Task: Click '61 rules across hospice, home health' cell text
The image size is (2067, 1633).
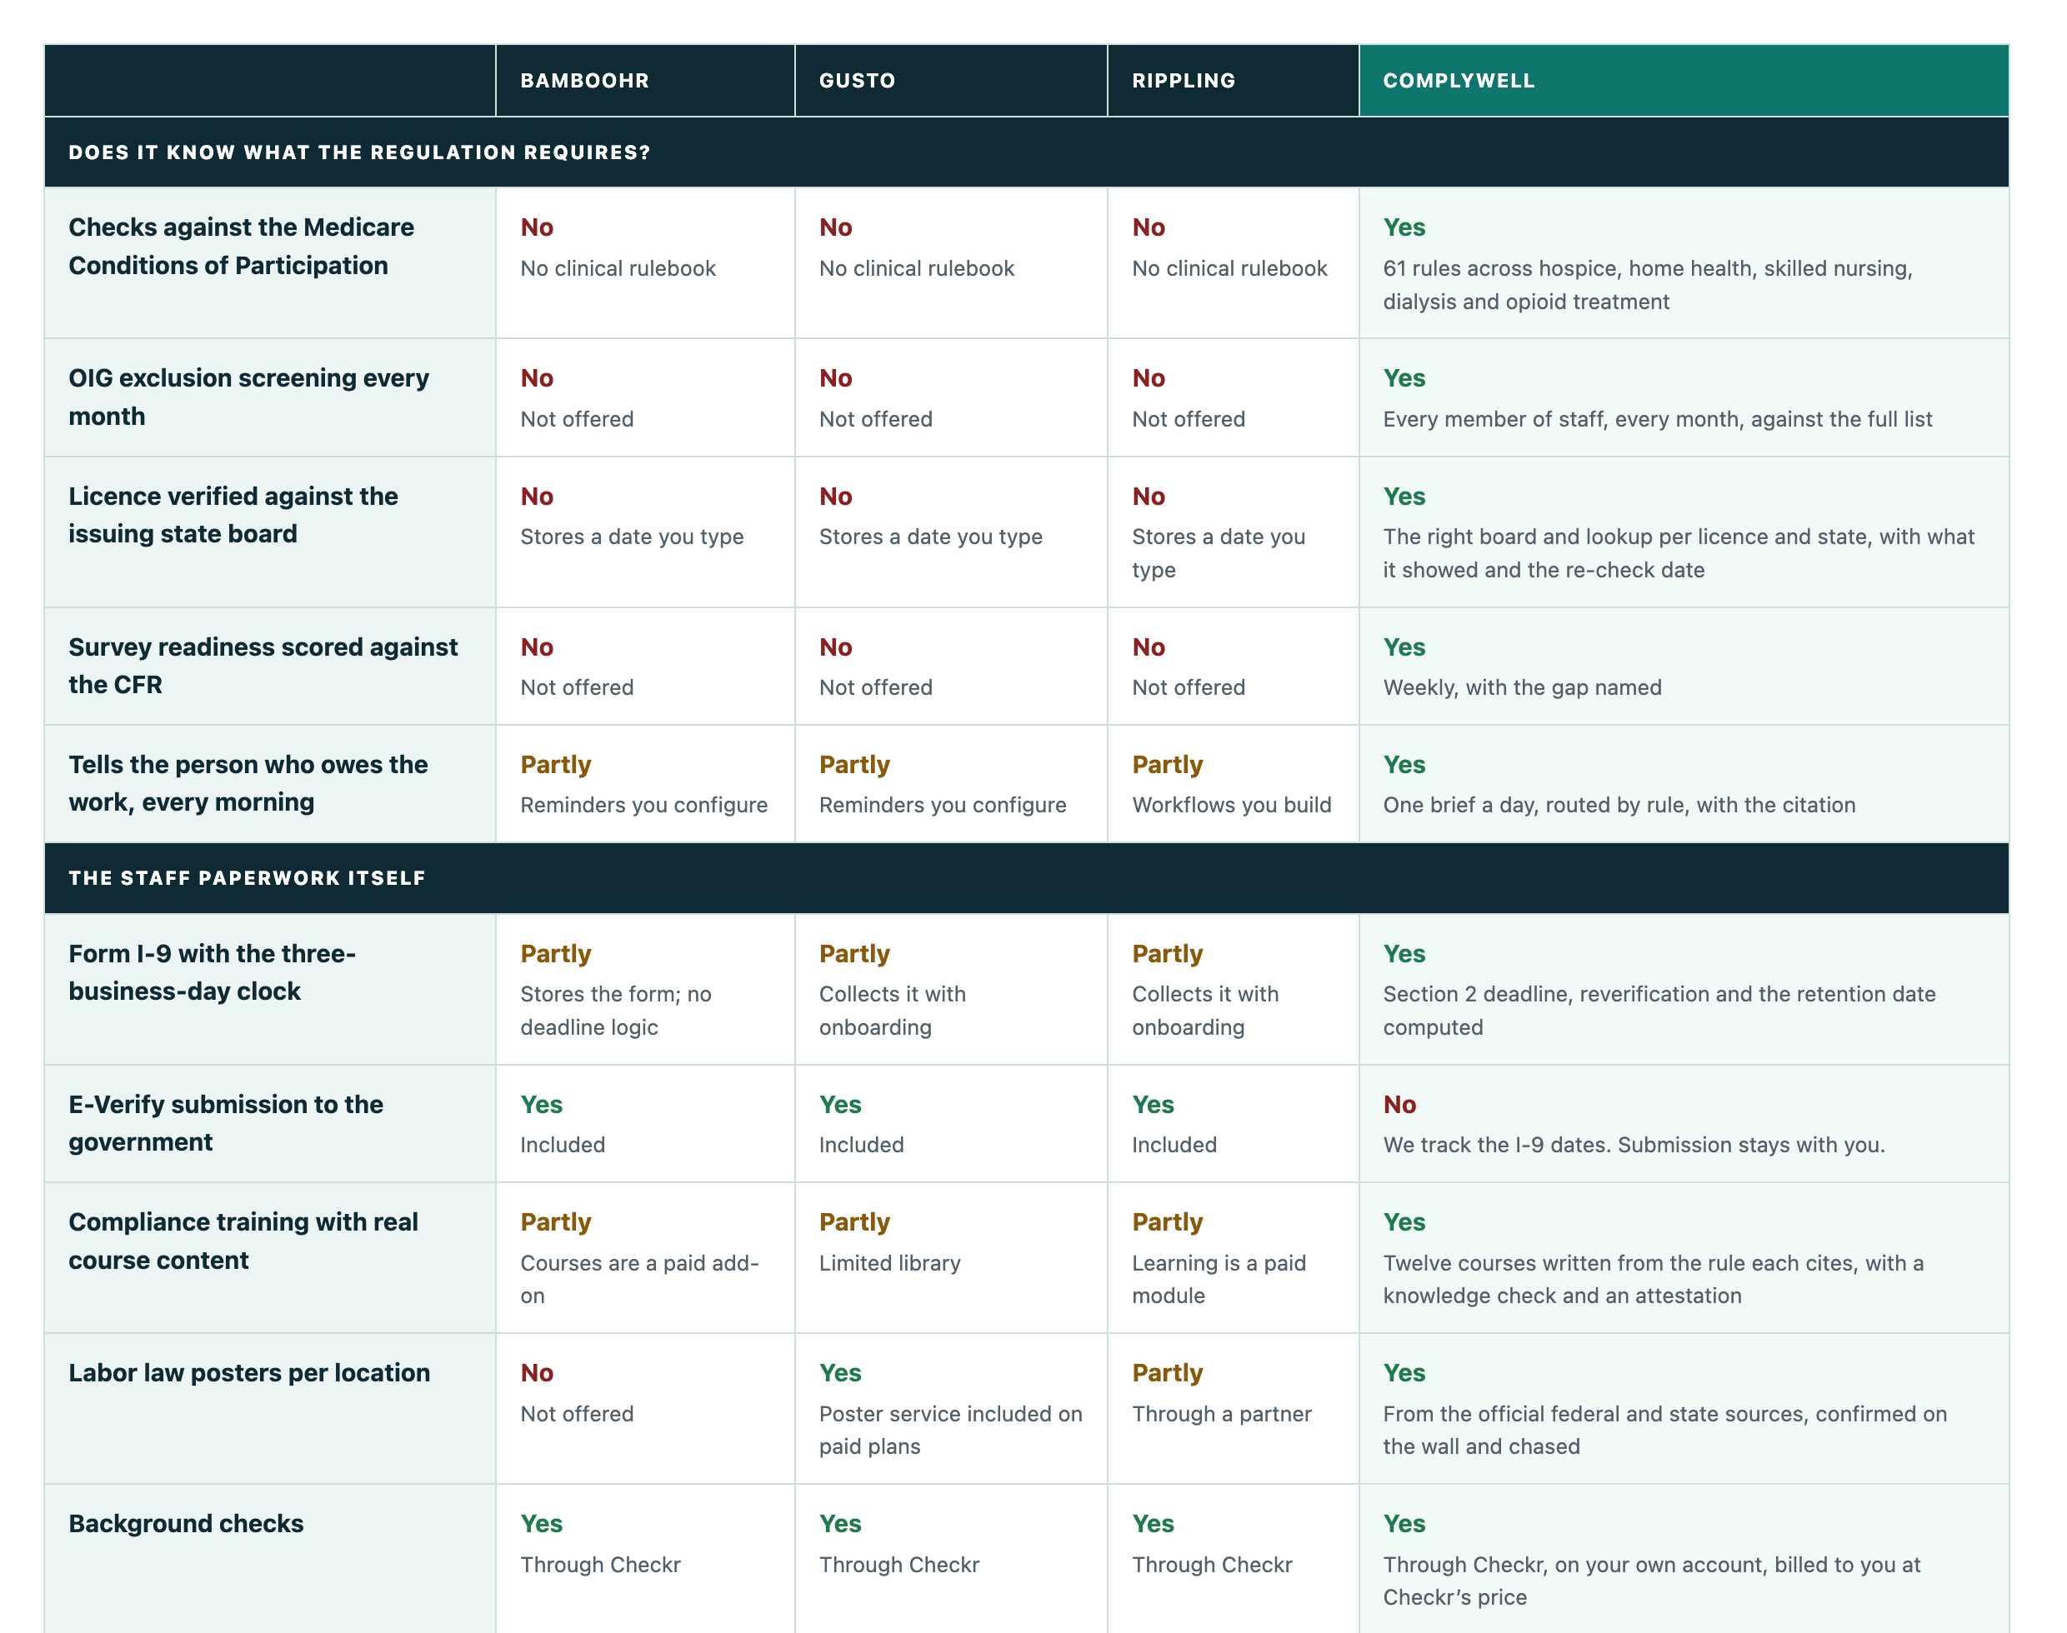Action: [x=1647, y=285]
